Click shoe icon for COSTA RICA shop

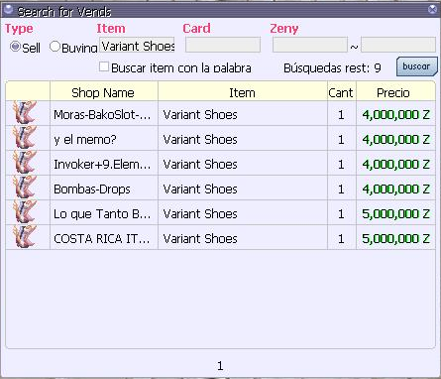[25, 237]
